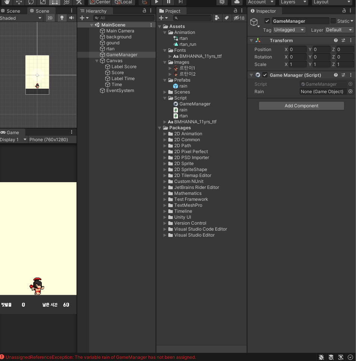Click the Search by Type icon
Screen dimensions: 356x361
pyautogui.click(x=217, y=18)
